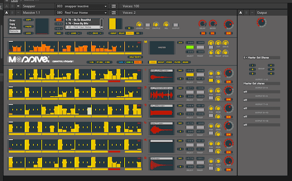Select pattern 1: 78 - Oh So Beautiful
292x181 pixels.
82,20
